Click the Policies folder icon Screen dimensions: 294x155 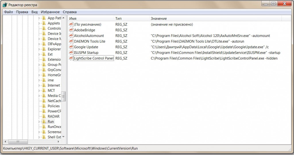tap(44, 106)
